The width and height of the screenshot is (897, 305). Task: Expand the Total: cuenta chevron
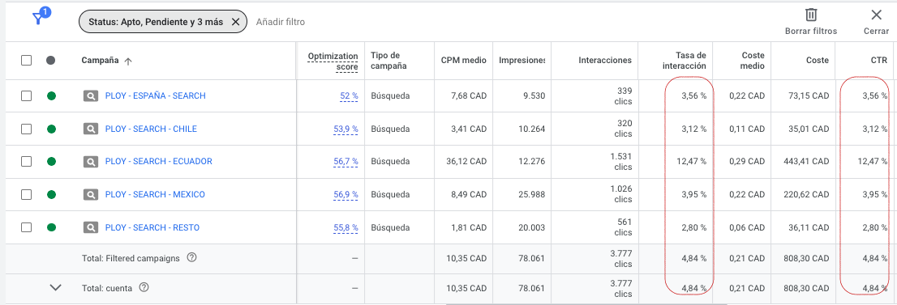tap(55, 288)
